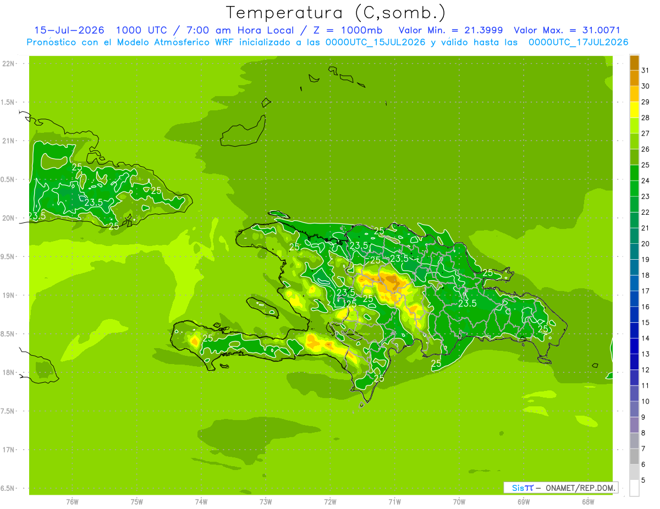Click the blue legend band between 15 and 16
Screen dimensions: 660x509
point(634,315)
